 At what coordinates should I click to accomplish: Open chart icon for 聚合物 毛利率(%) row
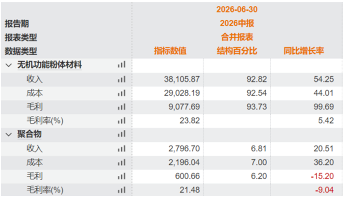click(x=122, y=190)
